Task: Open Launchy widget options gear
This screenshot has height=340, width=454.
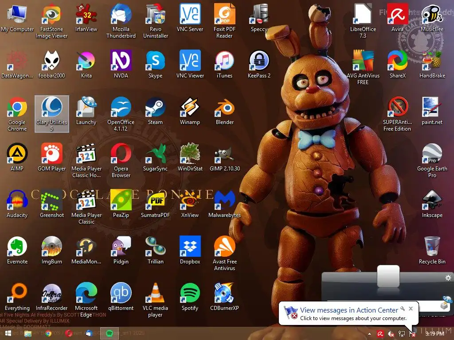Action: (448, 278)
